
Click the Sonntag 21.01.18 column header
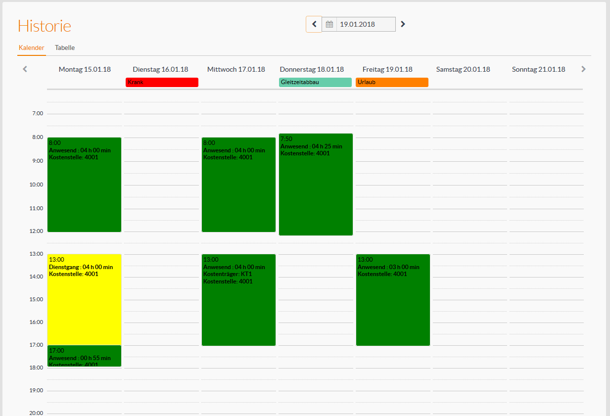tap(538, 69)
